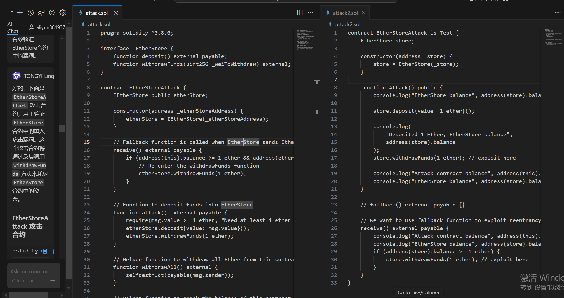The height and width of the screenshot is (298, 564).
Task: Click 'constructor(address _store) {' in attack2.sol
Action: (406, 56)
